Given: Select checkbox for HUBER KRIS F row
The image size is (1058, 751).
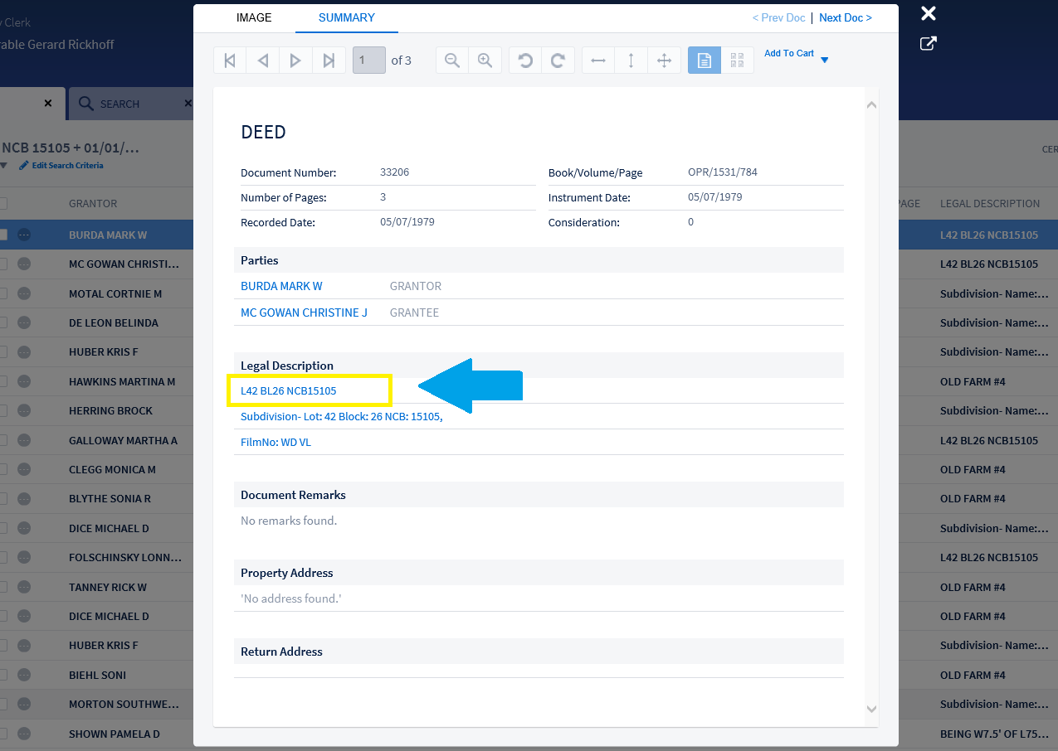Looking at the screenshot, I should (x=3, y=352).
